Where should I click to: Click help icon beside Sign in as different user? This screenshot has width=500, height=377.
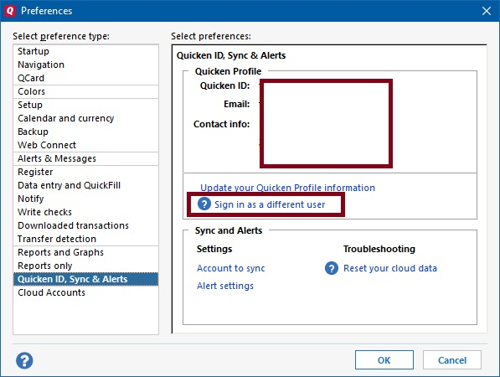pos(204,204)
